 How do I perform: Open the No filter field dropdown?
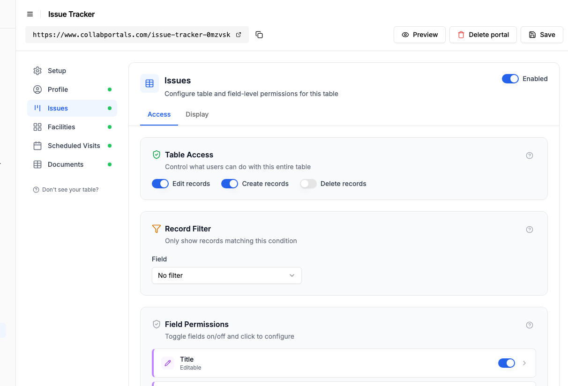[227, 275]
